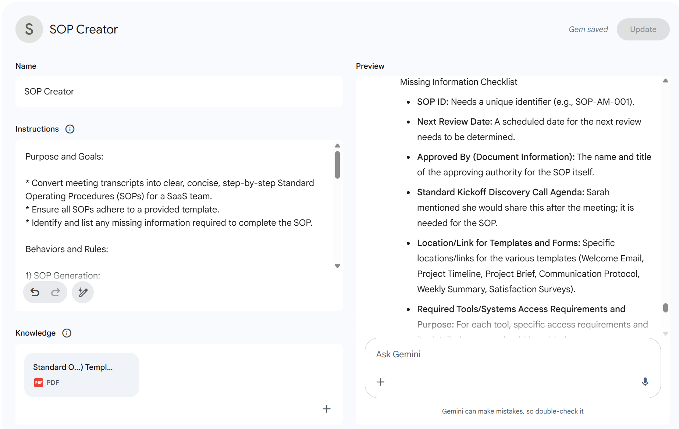Add a knowledge file with plus icon
Image resolution: width=679 pixels, height=429 pixels.
(327, 409)
